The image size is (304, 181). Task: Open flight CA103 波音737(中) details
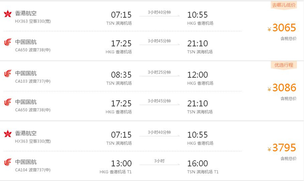(x=33, y=81)
